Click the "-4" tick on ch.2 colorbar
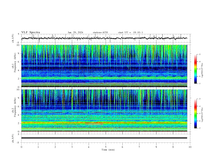214x165 pixels. coord(199,106)
